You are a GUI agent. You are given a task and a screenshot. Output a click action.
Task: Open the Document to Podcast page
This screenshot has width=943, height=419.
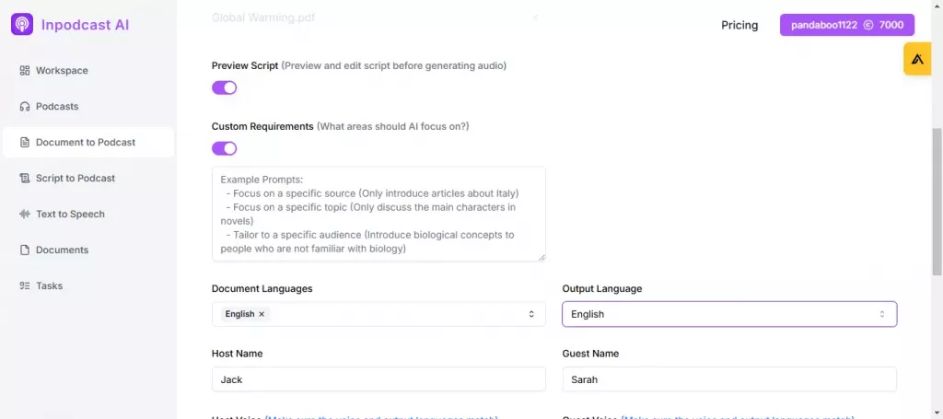[x=86, y=143]
